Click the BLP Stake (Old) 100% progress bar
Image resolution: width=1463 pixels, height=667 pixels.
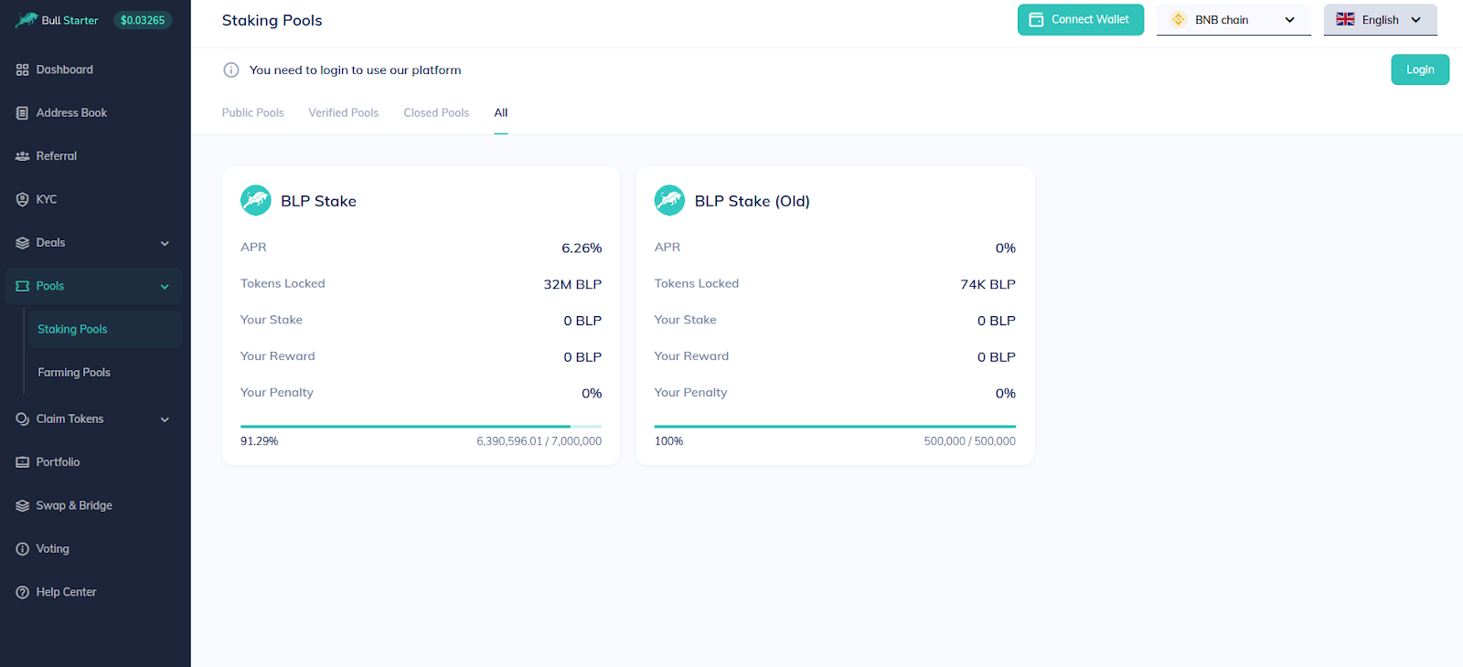[x=835, y=426]
